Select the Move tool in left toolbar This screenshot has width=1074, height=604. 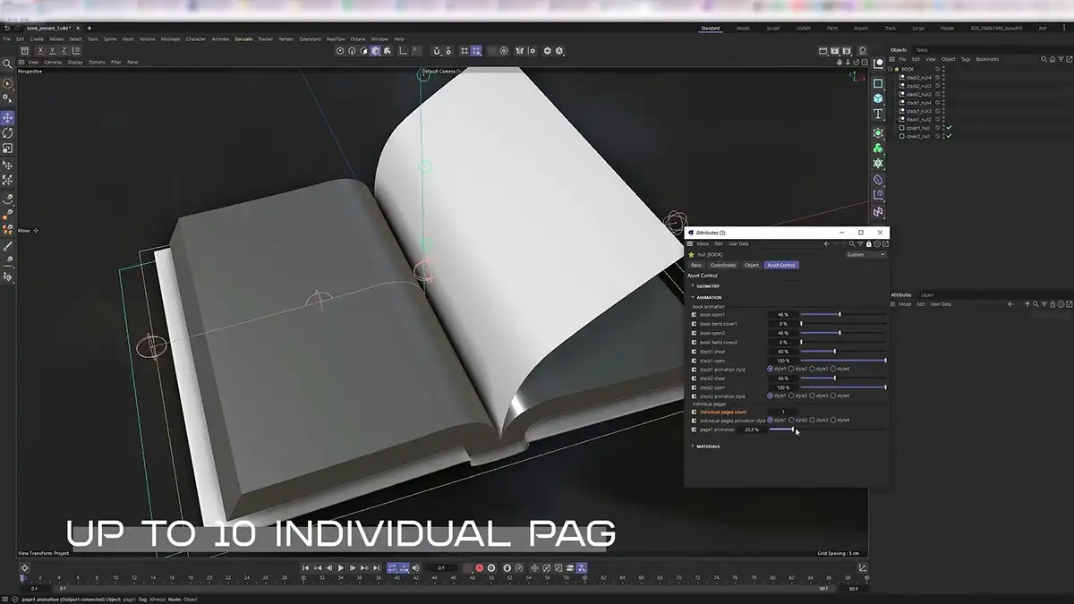click(7, 117)
